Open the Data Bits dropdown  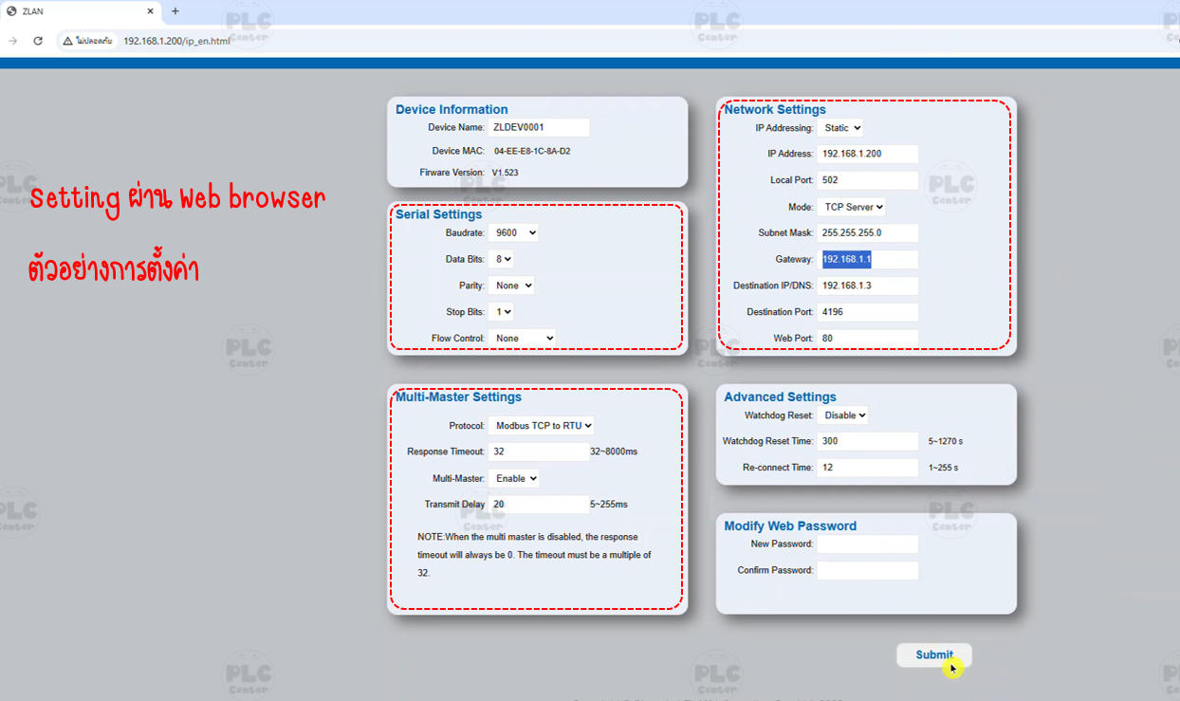click(503, 258)
